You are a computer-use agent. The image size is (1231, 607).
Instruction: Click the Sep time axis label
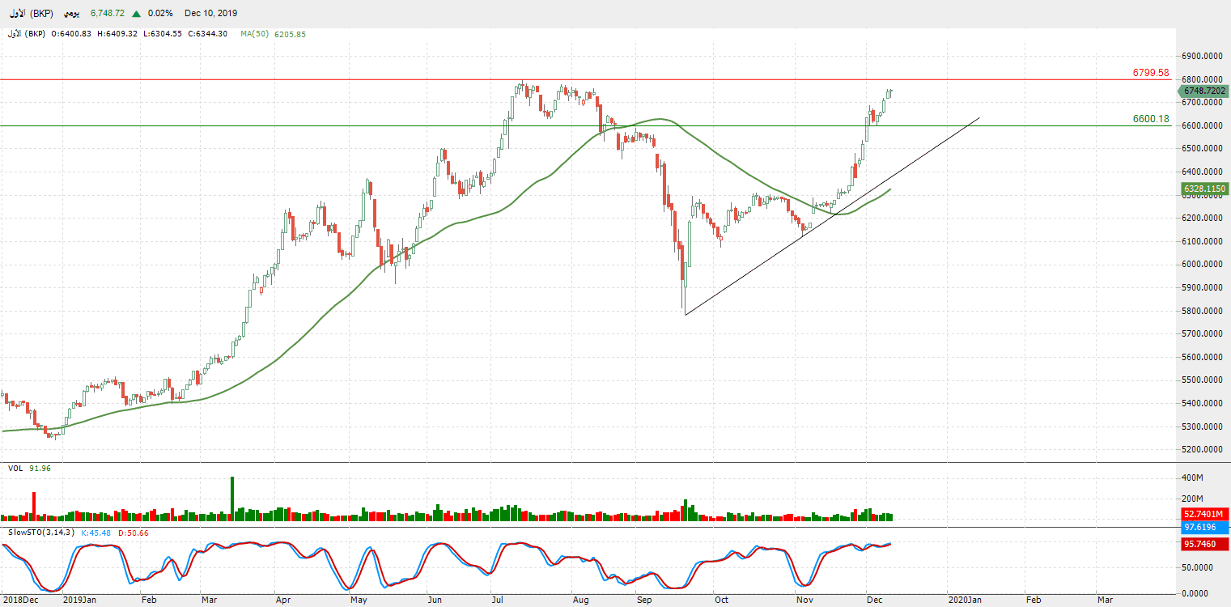coord(644,601)
